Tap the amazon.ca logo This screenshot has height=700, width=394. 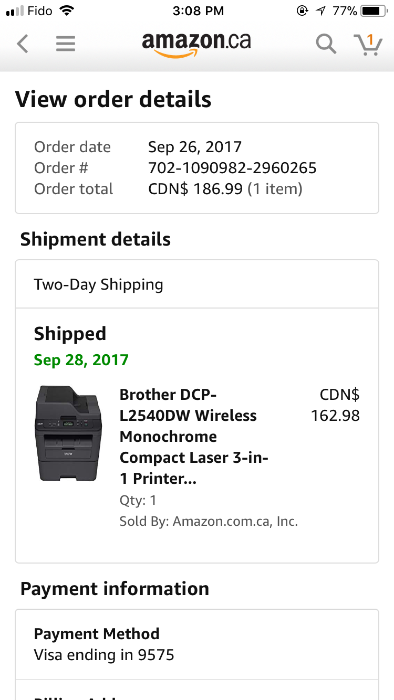pyautogui.click(x=196, y=43)
